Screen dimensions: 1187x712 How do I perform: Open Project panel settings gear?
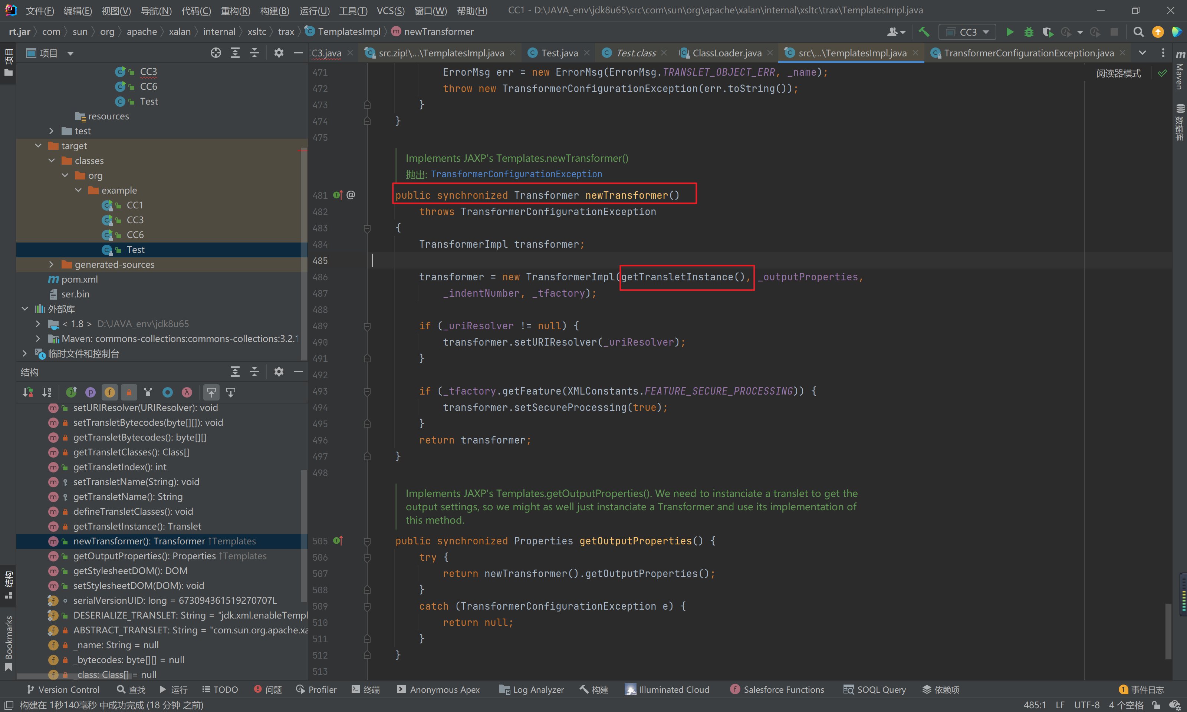click(279, 53)
